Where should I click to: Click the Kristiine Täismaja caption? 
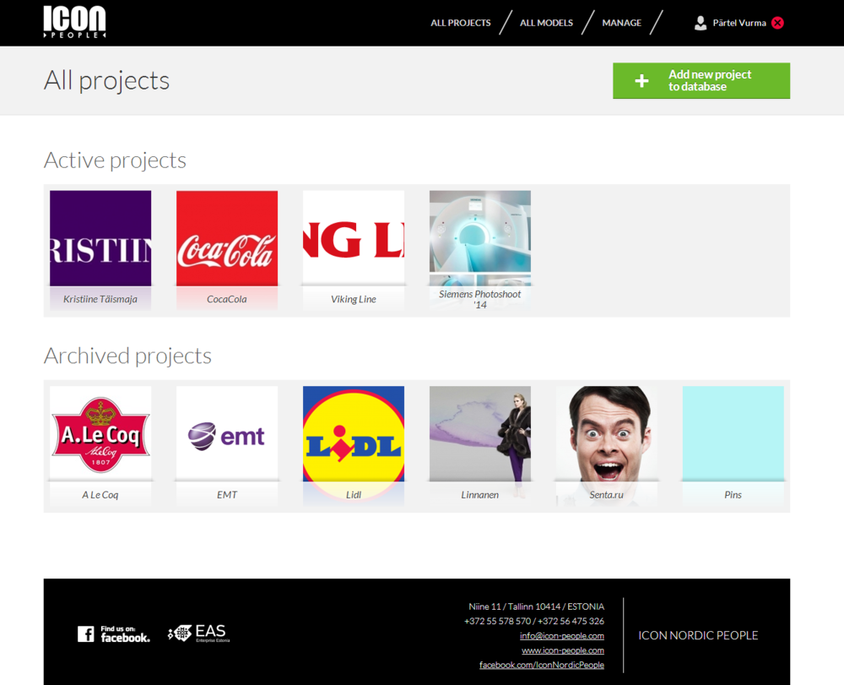100,299
